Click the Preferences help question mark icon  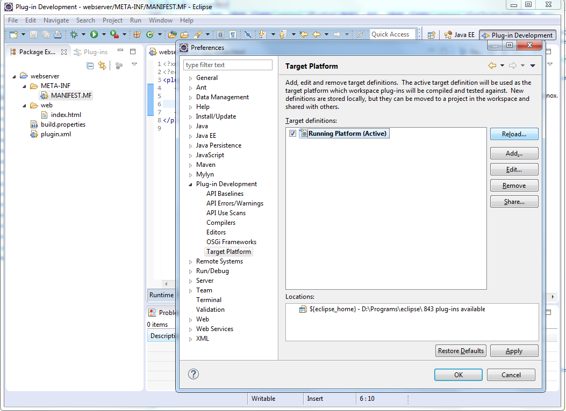click(194, 374)
